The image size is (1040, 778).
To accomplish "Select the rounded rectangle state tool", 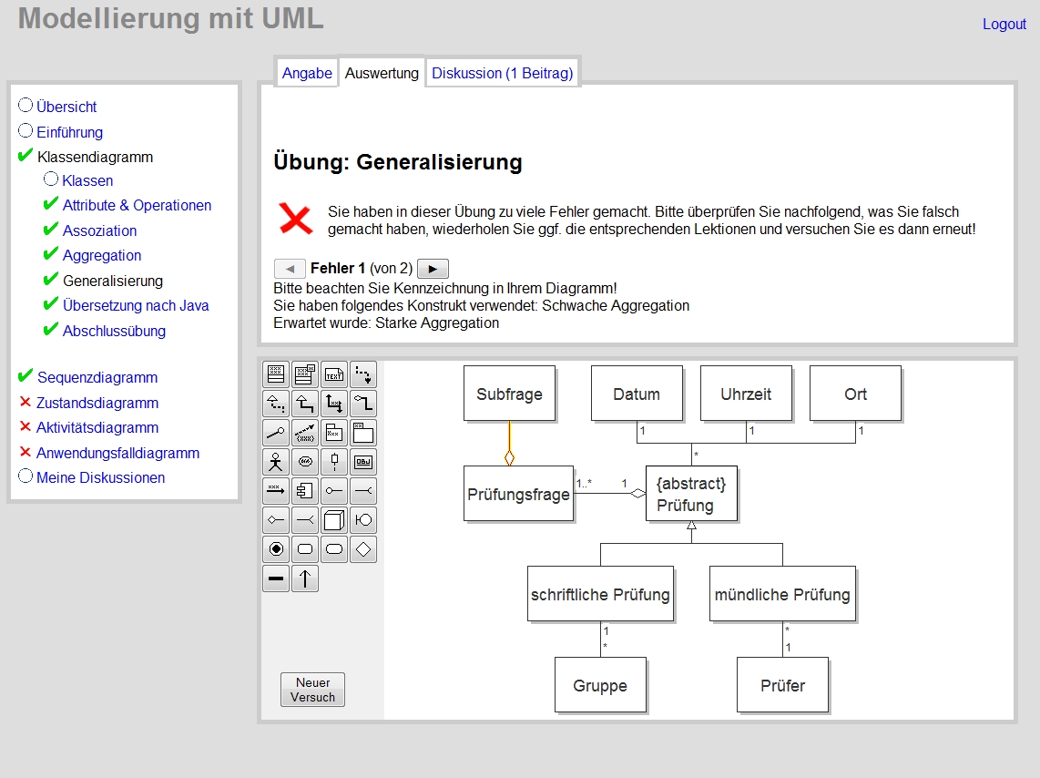I will pyautogui.click(x=305, y=549).
